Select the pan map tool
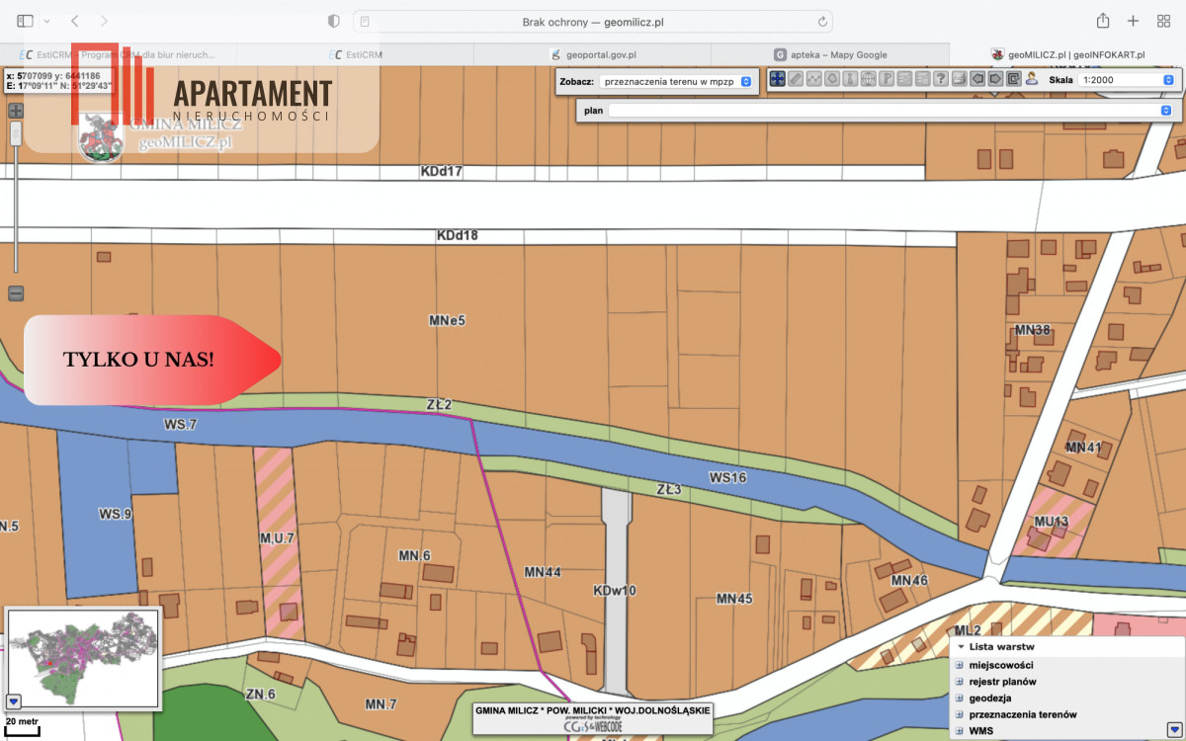This screenshot has height=741, width=1186. 778,79
